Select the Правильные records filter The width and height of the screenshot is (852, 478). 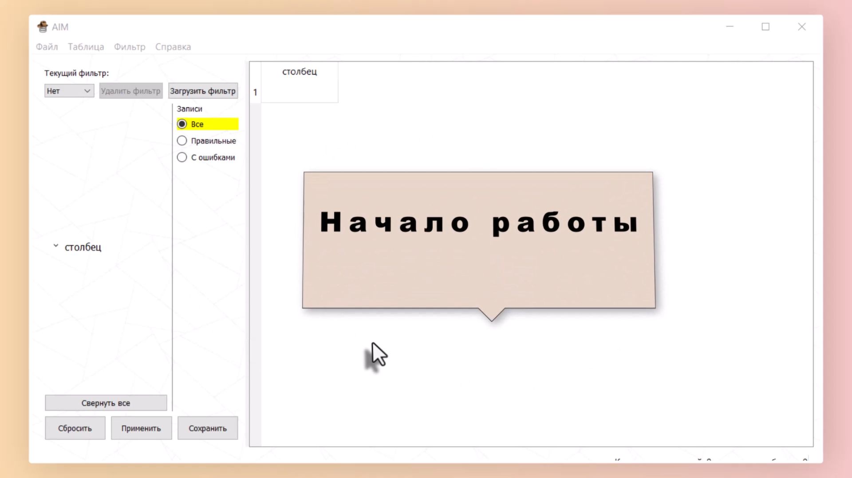point(182,141)
